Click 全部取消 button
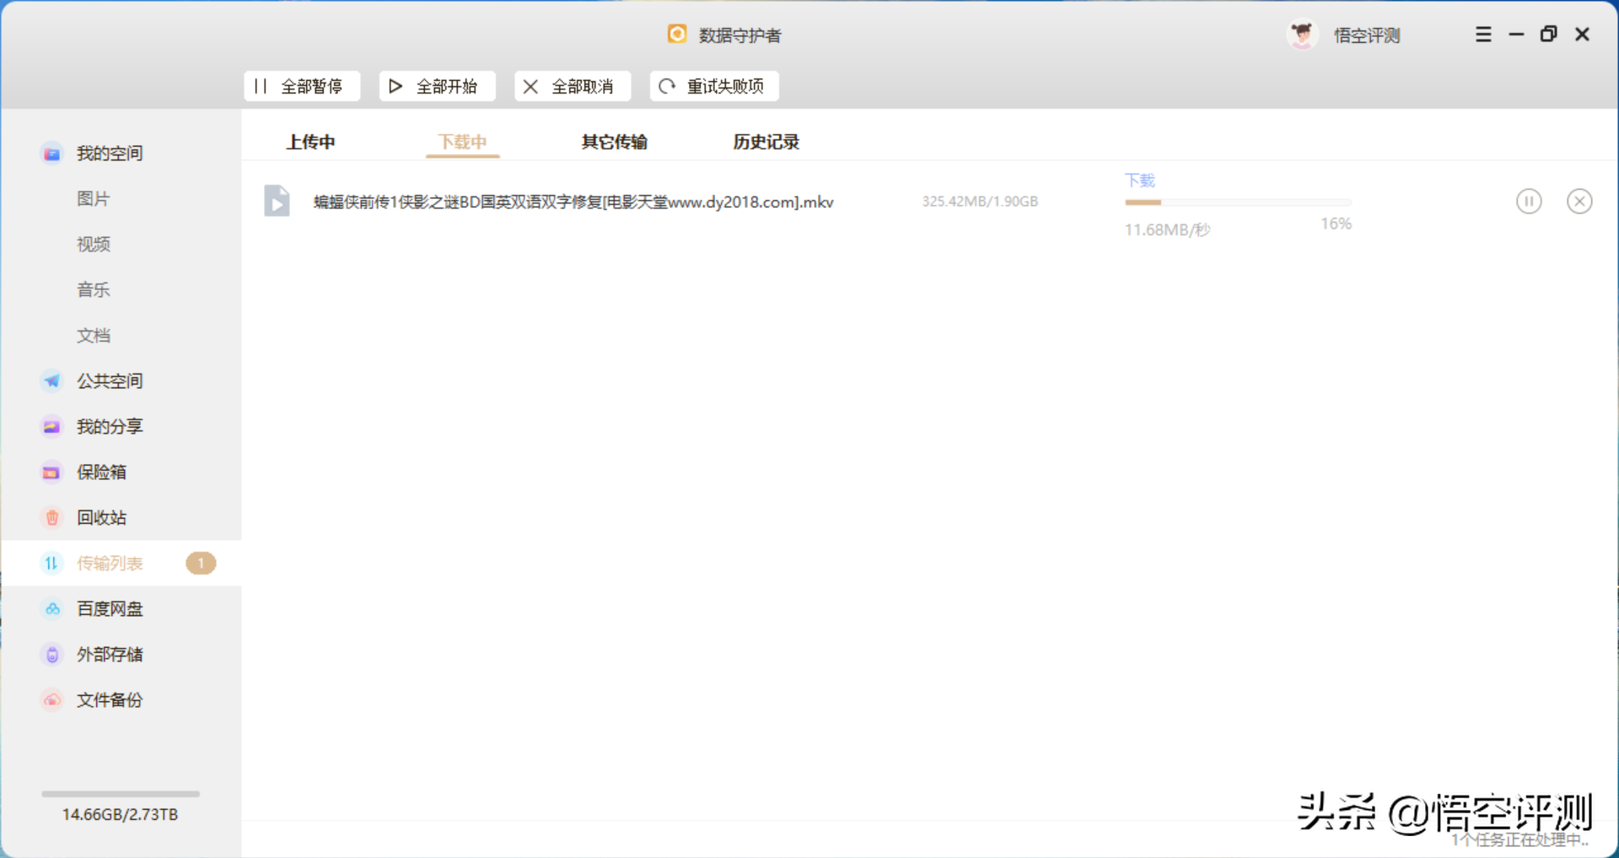1619x858 pixels. [x=573, y=86]
